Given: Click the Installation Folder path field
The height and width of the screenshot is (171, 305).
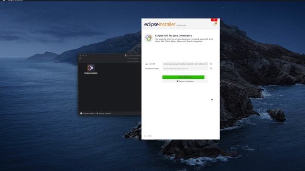Looking at the screenshot, I should click(185, 68).
